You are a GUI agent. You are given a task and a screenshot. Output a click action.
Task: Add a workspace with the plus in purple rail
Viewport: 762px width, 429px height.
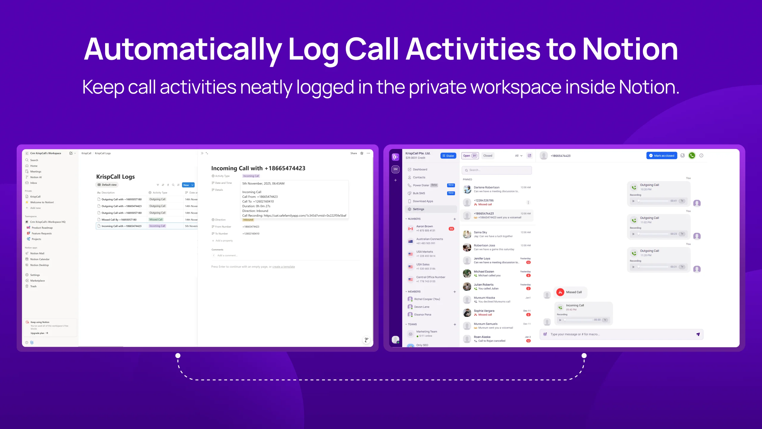[395, 180]
